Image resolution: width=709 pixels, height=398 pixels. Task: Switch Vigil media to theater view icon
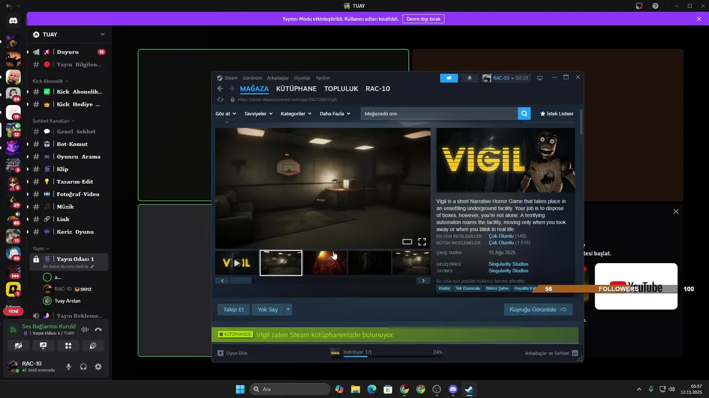(x=407, y=242)
